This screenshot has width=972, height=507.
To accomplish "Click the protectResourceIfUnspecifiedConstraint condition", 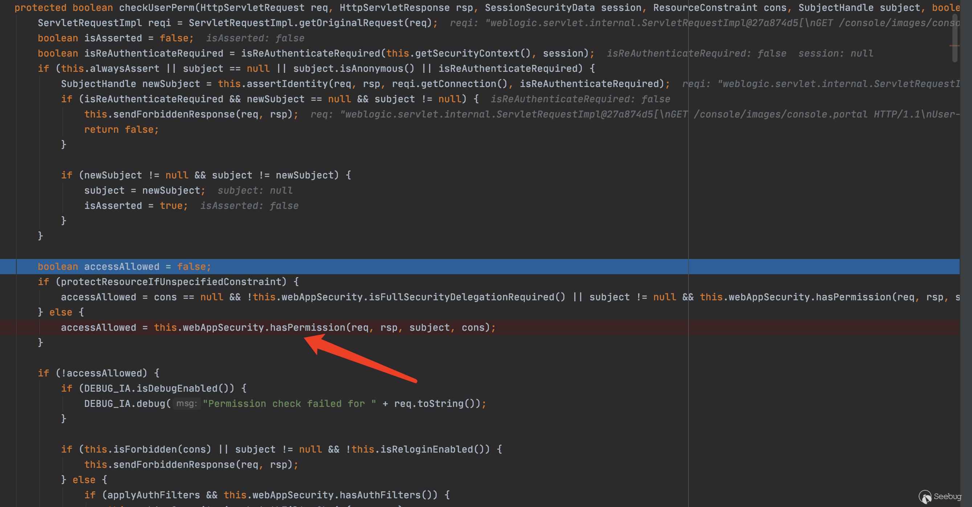I will 171,281.
